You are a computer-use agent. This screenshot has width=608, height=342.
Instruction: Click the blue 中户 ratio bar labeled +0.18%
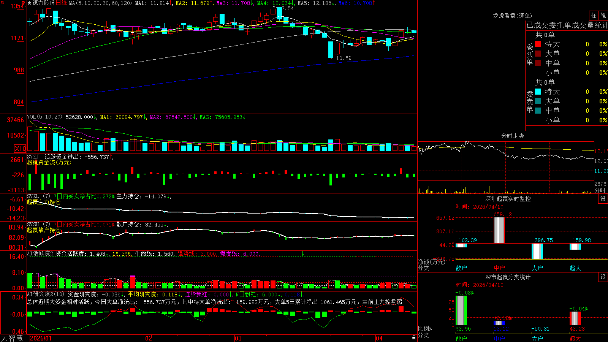[499, 323]
